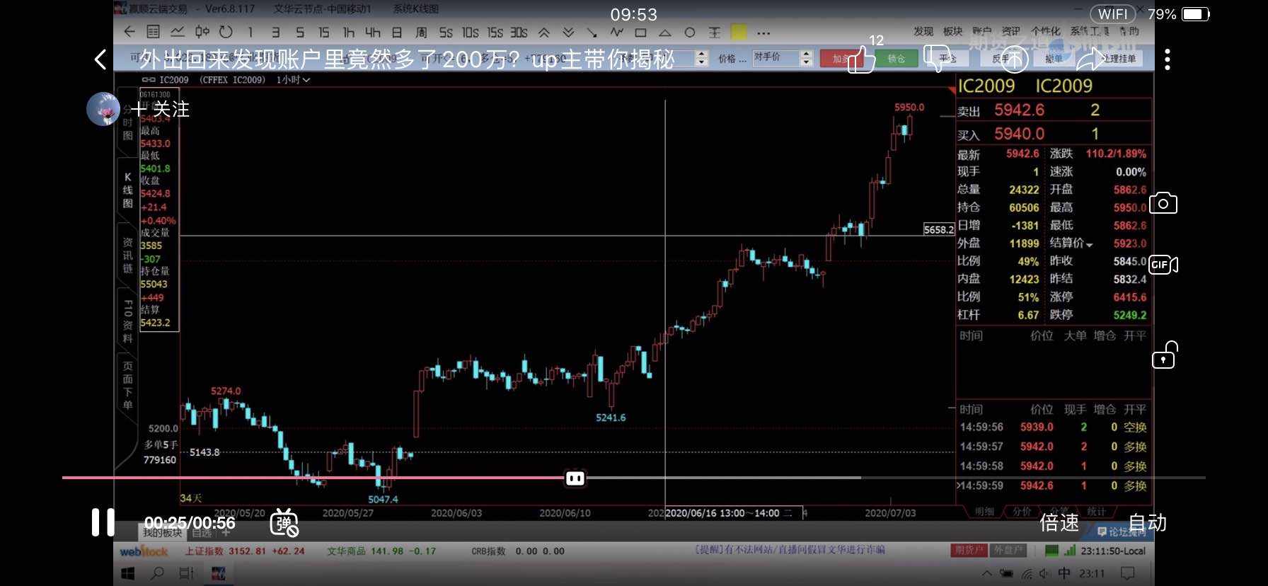Take a screenshot with camera icon
1268x586 pixels.
point(1163,204)
